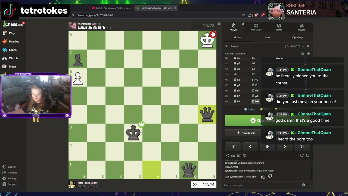Play through the moves automatically

268,147
